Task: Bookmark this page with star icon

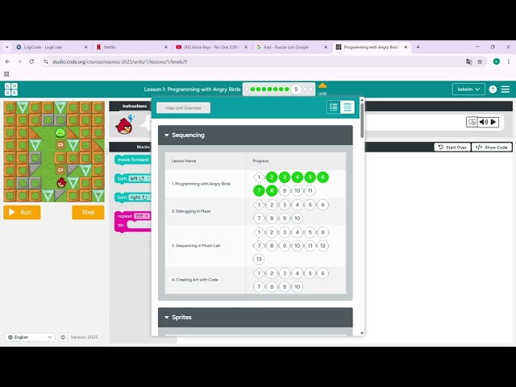Action: 480,61
